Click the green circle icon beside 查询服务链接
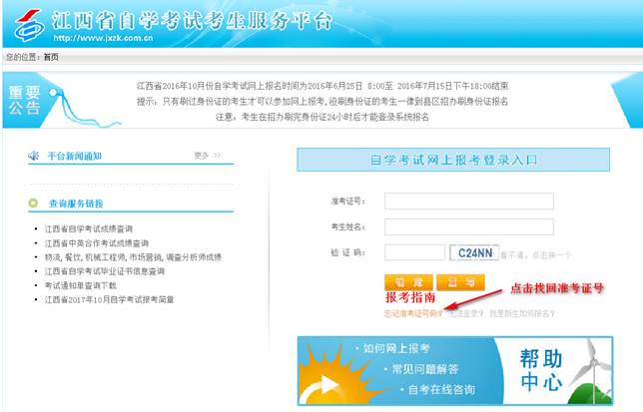This screenshot has height=412, width=643. coord(34,204)
